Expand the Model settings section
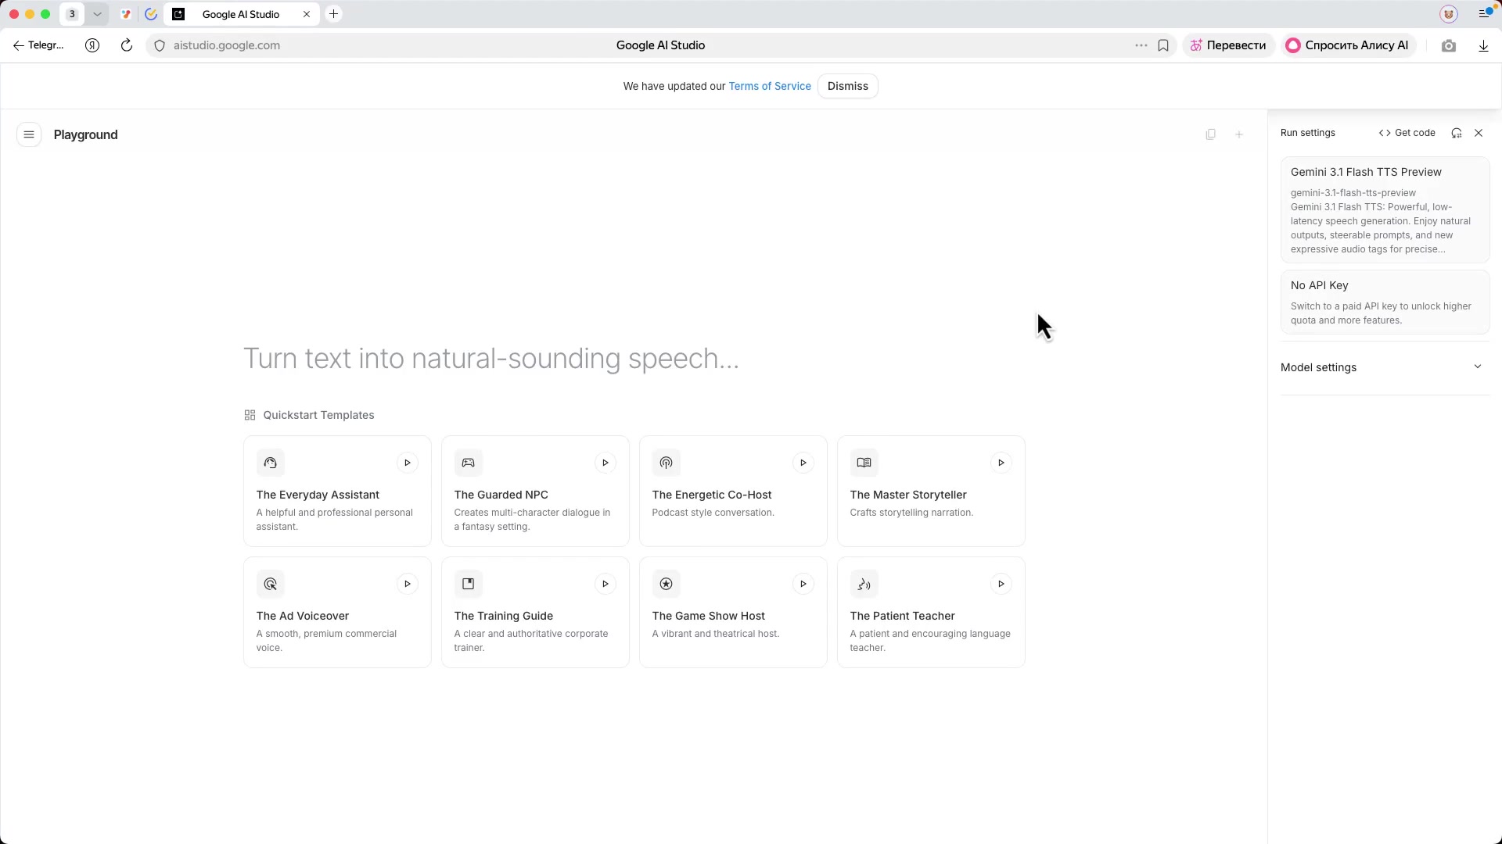 pos(1385,367)
